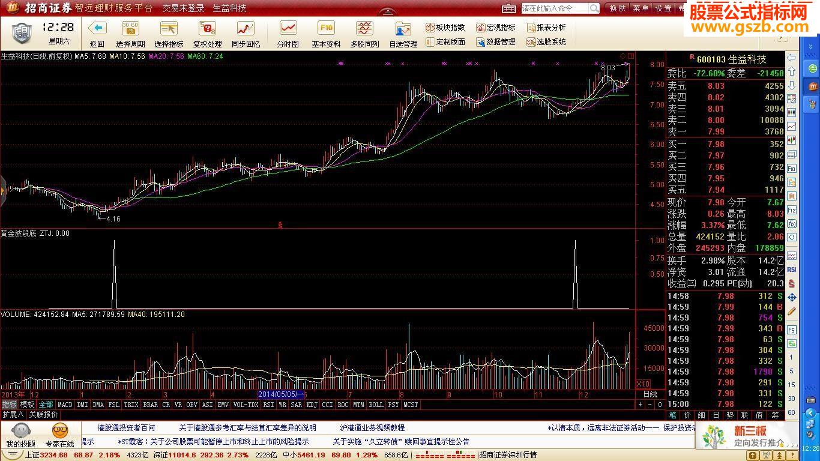This screenshot has height=461, width=820.
Task: Click the command input field
Action: point(555,8)
